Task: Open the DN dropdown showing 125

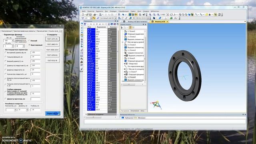Action: point(12,40)
